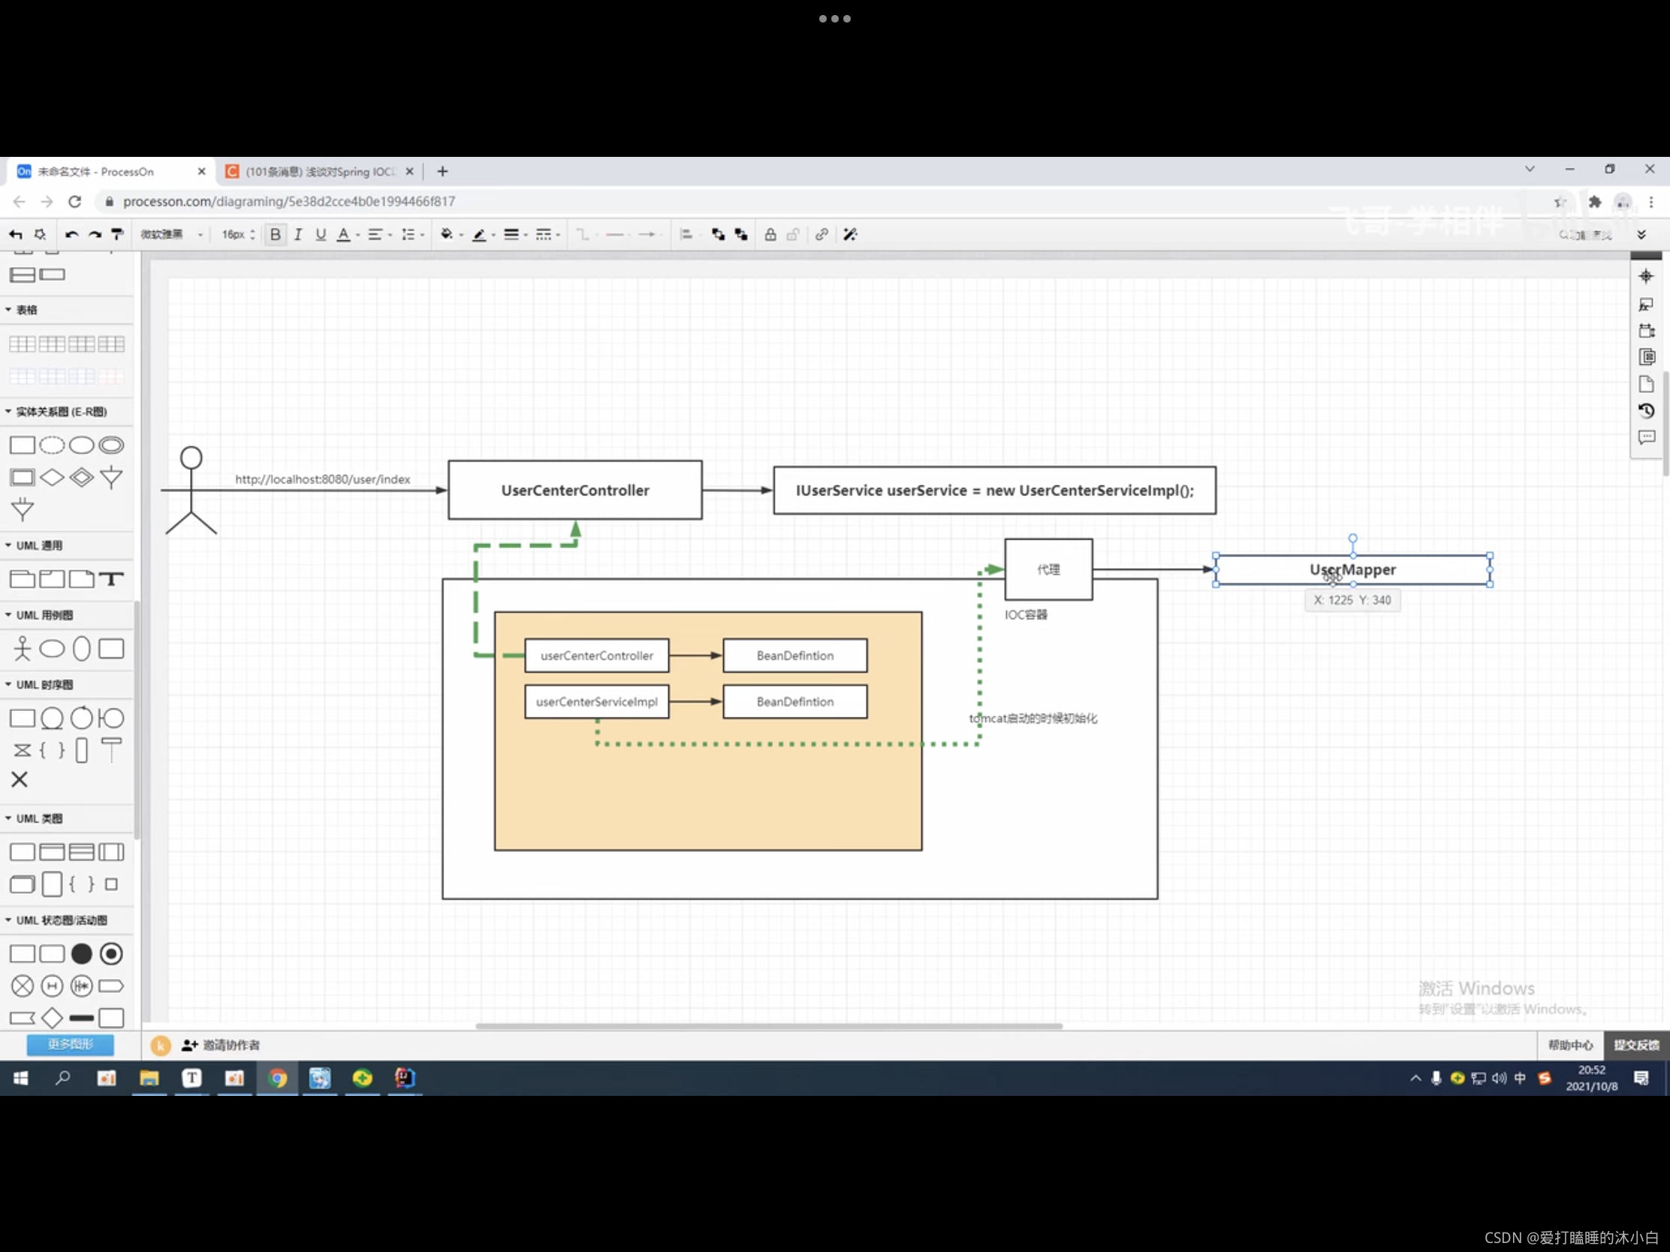This screenshot has height=1252, width=1670.
Task: Toggle italic formatting
Action: pos(298,235)
